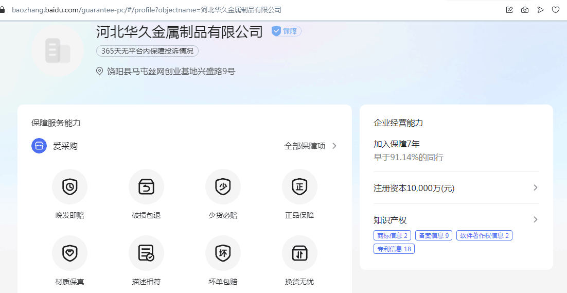Click the 晚发即赔 clock shield icon
The width and height of the screenshot is (567, 293).
pos(69,186)
